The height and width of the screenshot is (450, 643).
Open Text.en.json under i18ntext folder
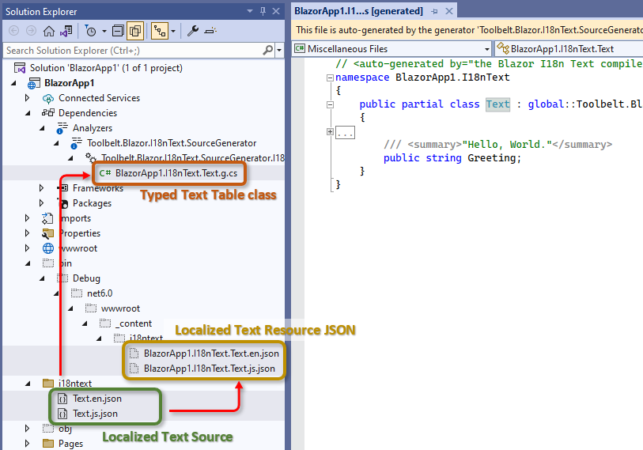pyautogui.click(x=96, y=399)
